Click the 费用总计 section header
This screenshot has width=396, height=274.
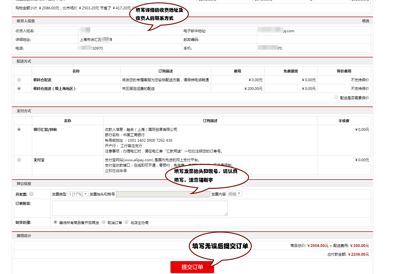click(24, 236)
